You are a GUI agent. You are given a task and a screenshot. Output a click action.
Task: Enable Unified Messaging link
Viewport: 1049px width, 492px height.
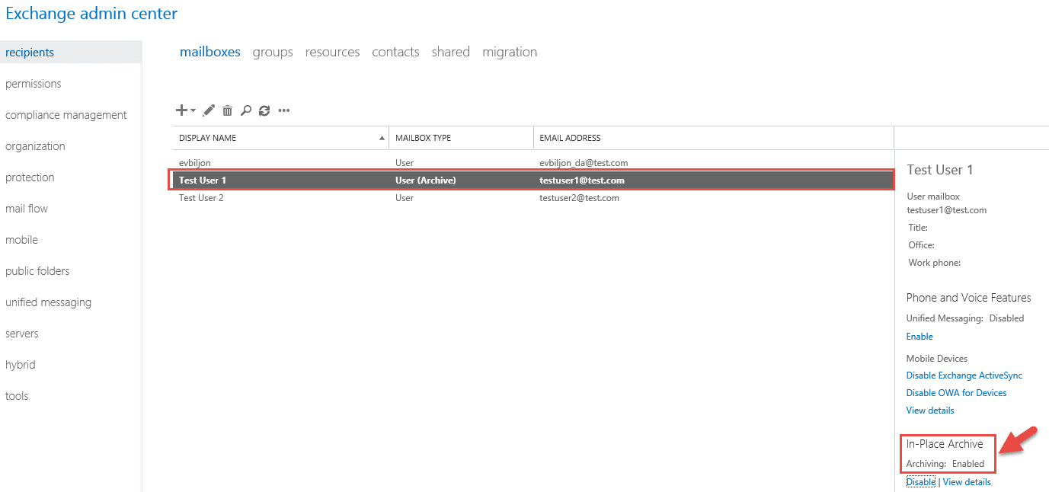919,337
